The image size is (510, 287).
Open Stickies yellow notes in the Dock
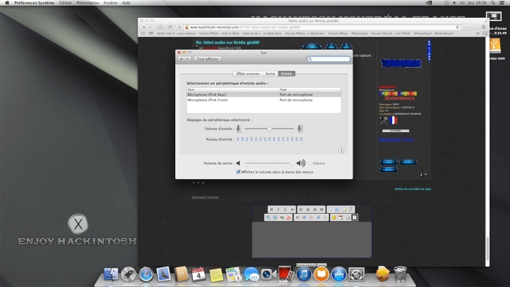216,274
